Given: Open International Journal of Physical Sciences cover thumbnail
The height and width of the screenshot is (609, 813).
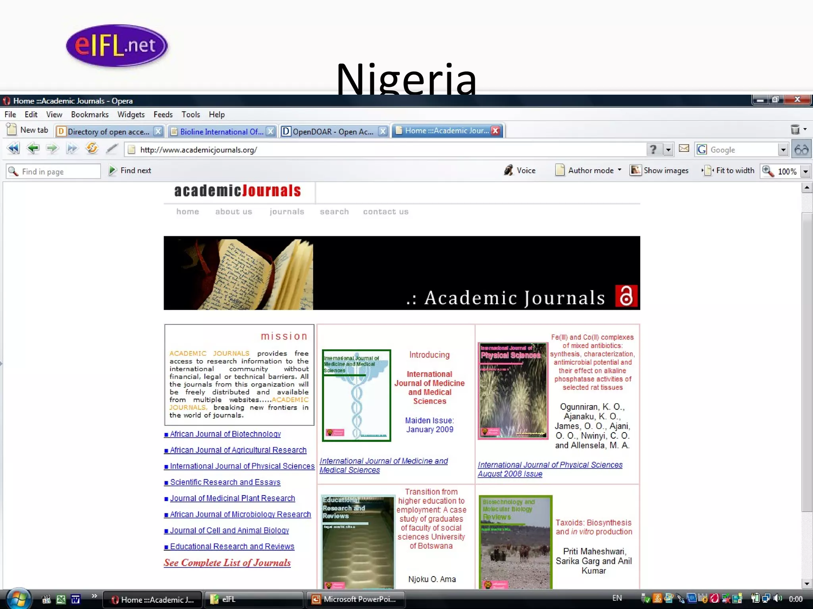Looking at the screenshot, I should 512,391.
